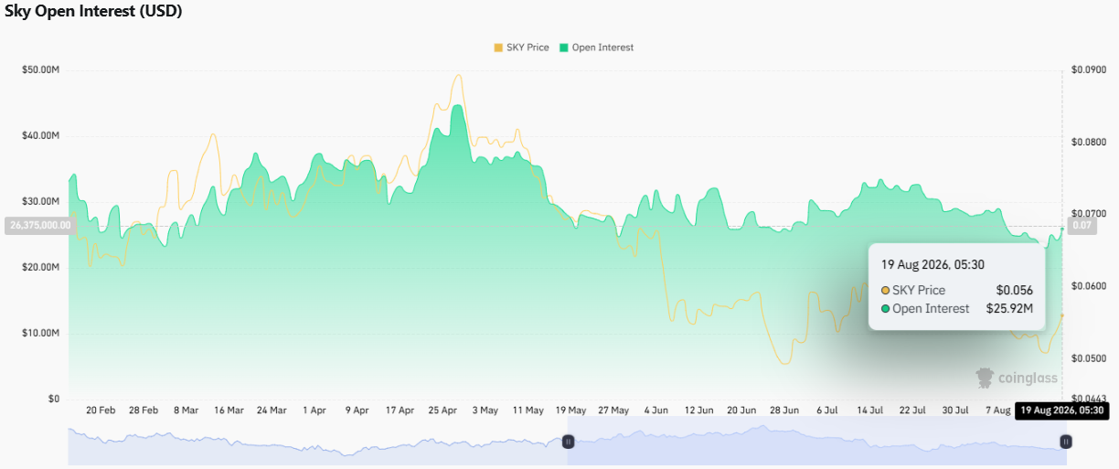This screenshot has width=1119, height=469.
Task: Click the $0.0443 right axis label
Action: tap(1089, 399)
